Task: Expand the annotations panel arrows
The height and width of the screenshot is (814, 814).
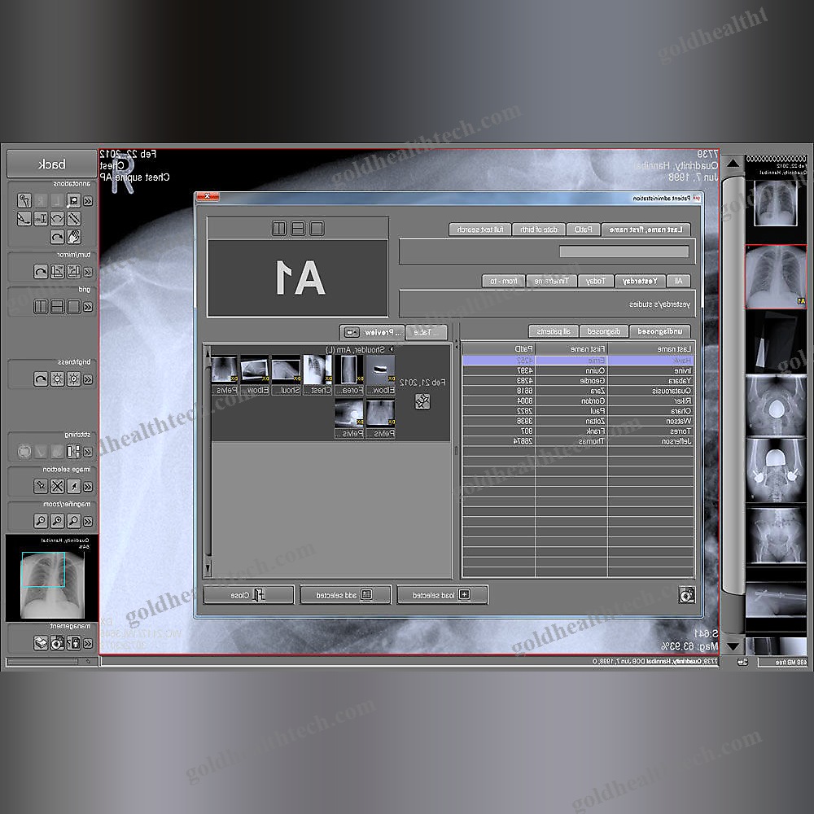Action: pos(88,201)
